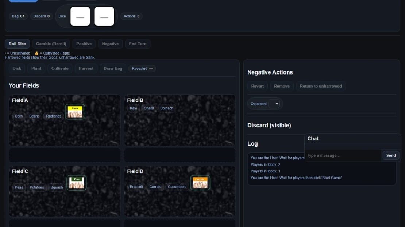Select the Positive actions tab

tap(84, 44)
